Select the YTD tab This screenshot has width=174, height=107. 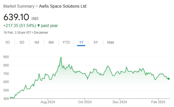66,42
